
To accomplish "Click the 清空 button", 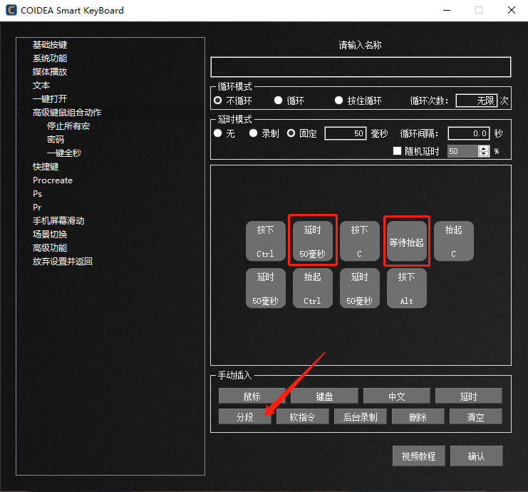I will 476,417.
